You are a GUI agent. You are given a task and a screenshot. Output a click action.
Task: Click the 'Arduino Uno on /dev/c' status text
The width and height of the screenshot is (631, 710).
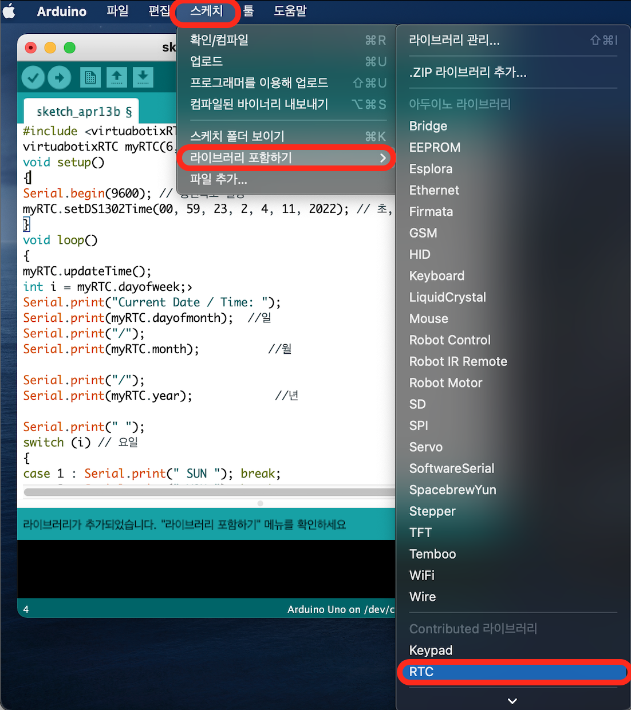click(341, 609)
